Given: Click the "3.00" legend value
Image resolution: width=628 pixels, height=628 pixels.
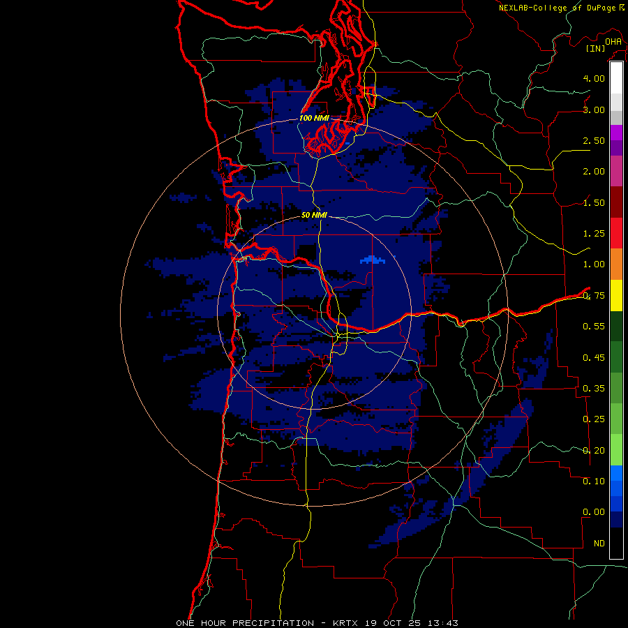Looking at the screenshot, I should [594, 110].
